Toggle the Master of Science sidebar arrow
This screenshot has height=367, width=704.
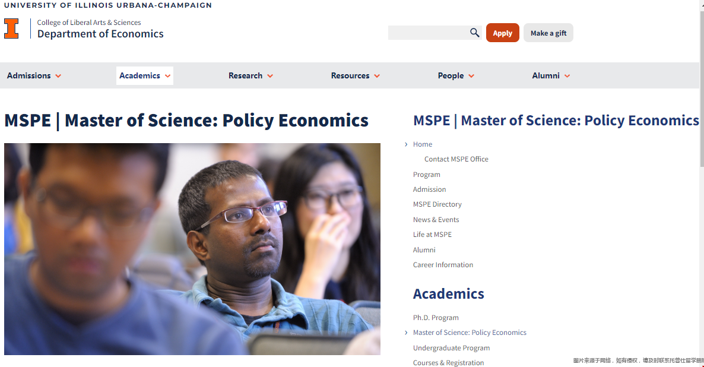pos(406,333)
